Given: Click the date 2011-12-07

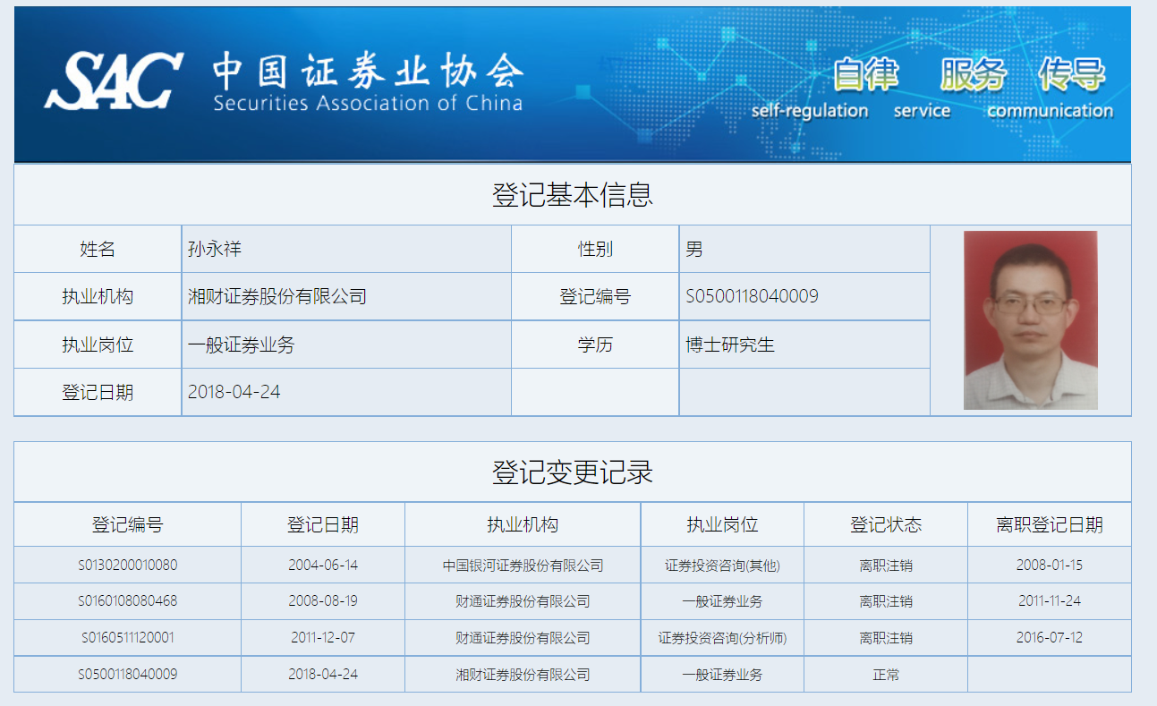Looking at the screenshot, I should pyautogui.click(x=323, y=637).
